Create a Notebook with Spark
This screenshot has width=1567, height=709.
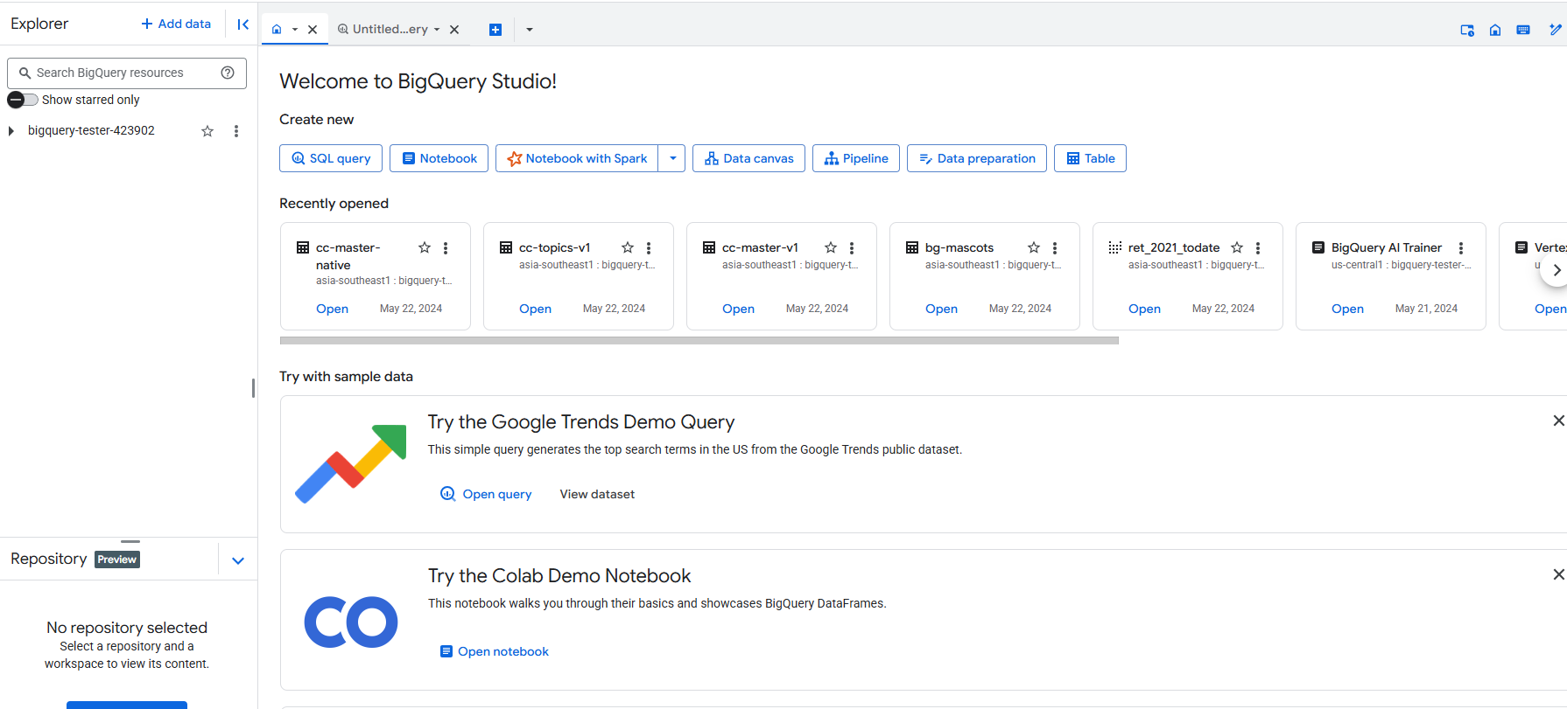[577, 158]
